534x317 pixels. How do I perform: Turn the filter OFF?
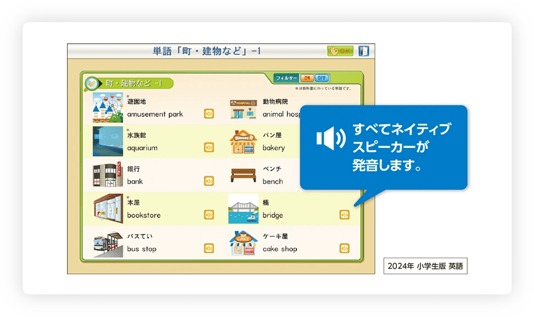point(322,78)
